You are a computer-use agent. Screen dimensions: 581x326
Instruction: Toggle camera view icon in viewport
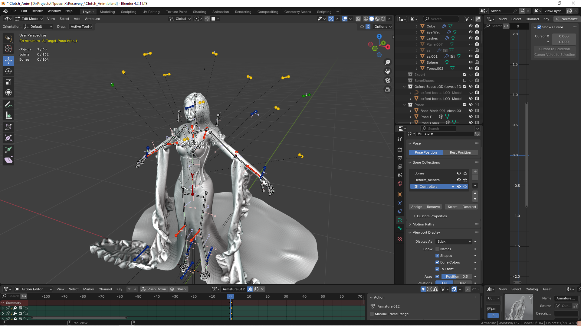click(x=388, y=80)
